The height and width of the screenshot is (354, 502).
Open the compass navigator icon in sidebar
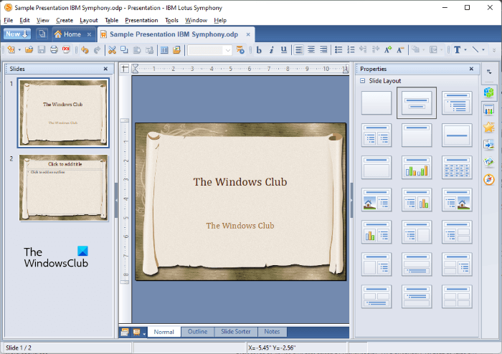[489, 179]
